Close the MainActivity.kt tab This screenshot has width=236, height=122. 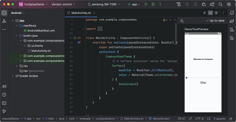pos(94,13)
